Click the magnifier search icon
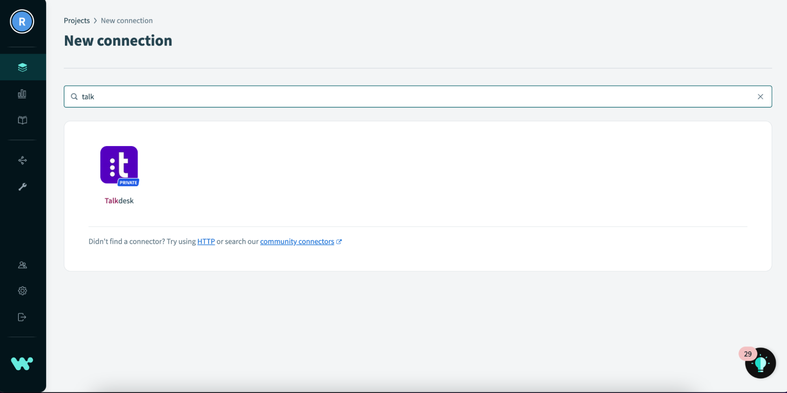The height and width of the screenshot is (393, 787). 74,96
